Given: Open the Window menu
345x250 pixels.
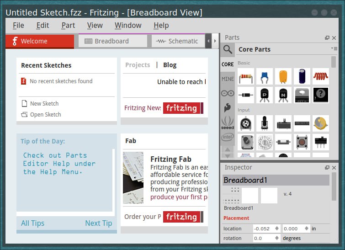Looking at the screenshot, I should 128,25.
